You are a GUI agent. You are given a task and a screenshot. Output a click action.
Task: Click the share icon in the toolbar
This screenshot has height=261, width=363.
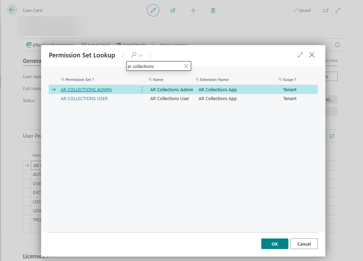tap(173, 10)
